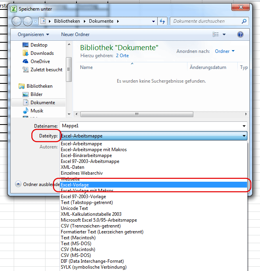Screen dimensions: 260x271
Task: Close the Speichern unter dialog
Action: (241, 7)
